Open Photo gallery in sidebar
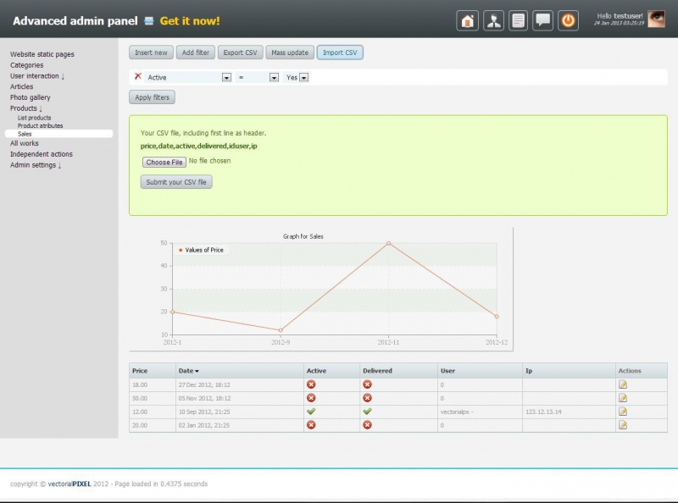678x503 pixels. point(31,97)
